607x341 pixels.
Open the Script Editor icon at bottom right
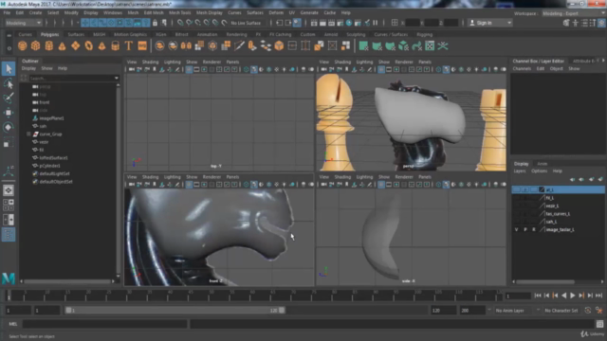pyautogui.click(x=599, y=324)
